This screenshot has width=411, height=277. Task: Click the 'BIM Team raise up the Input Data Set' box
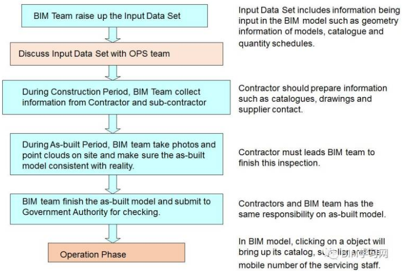point(114,16)
